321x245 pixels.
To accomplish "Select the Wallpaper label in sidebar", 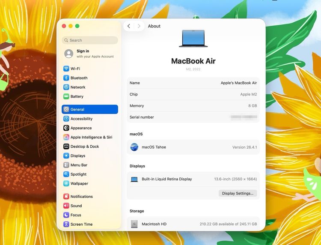I will coord(79,183).
